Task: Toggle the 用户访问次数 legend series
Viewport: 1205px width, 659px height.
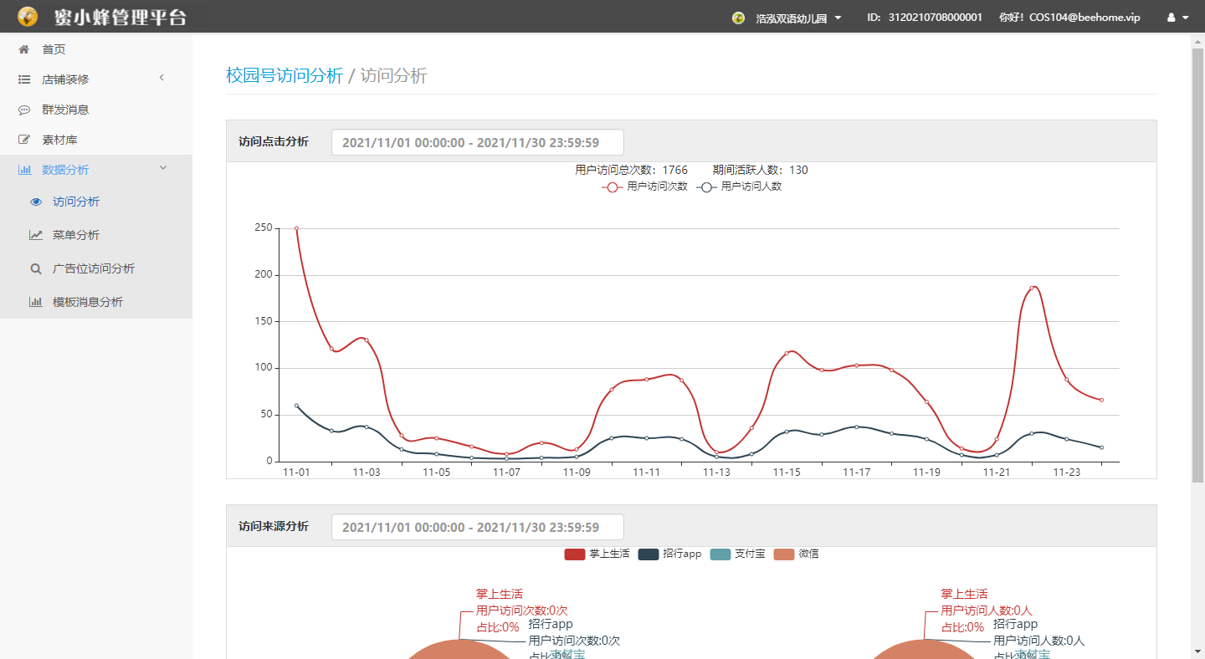Action: [x=644, y=186]
